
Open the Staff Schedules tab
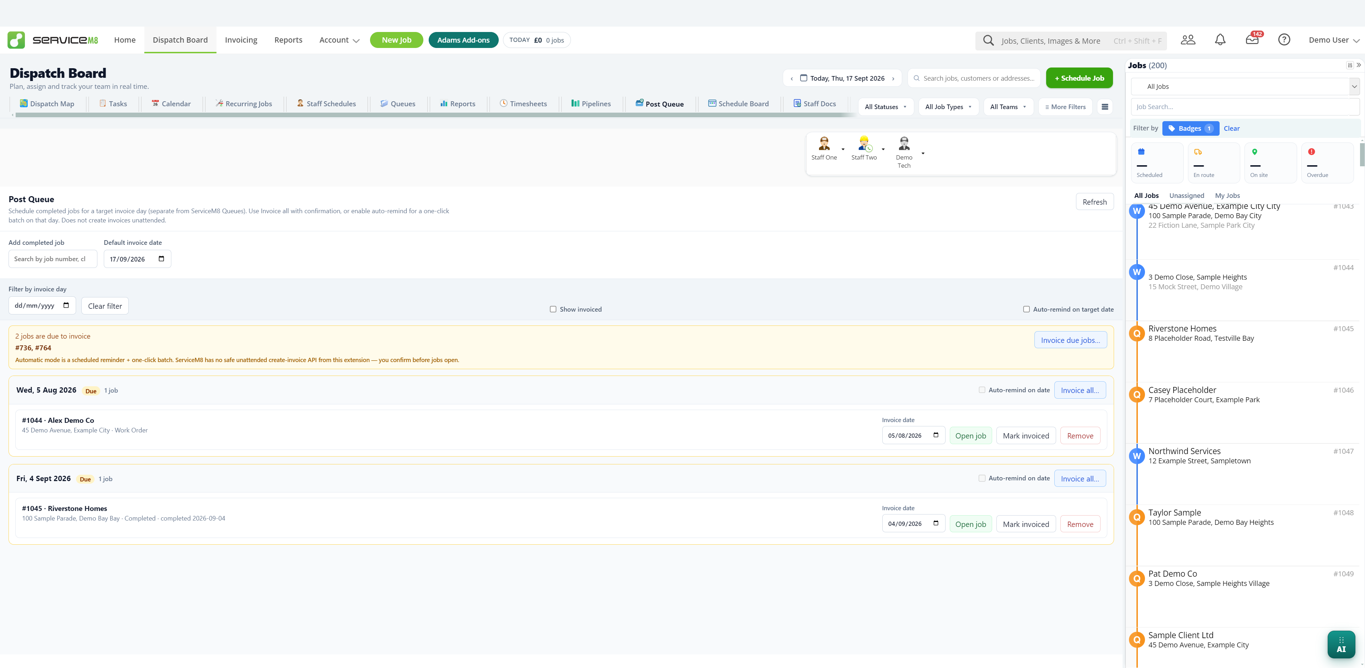coord(326,104)
